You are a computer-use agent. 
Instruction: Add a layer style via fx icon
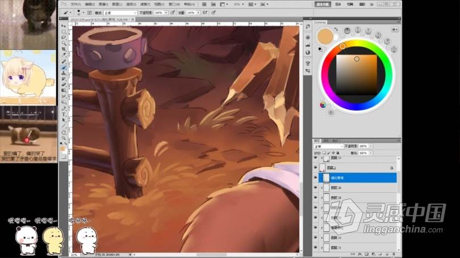pyautogui.click(x=360, y=254)
